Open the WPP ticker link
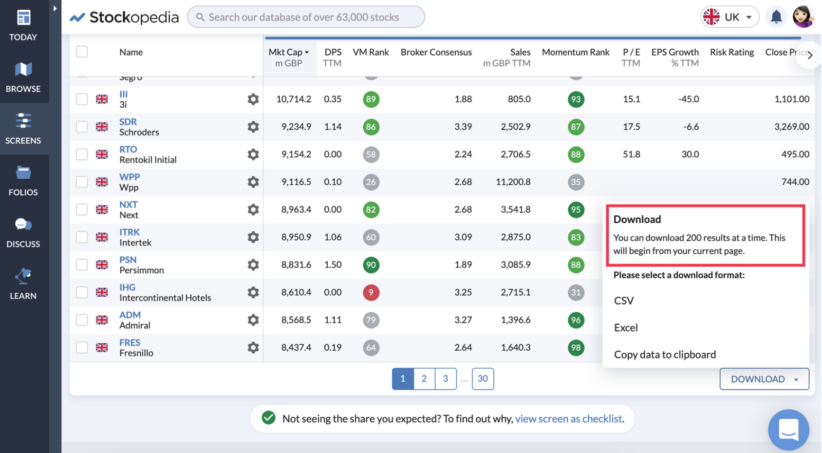The width and height of the screenshot is (822, 453). tap(130, 177)
